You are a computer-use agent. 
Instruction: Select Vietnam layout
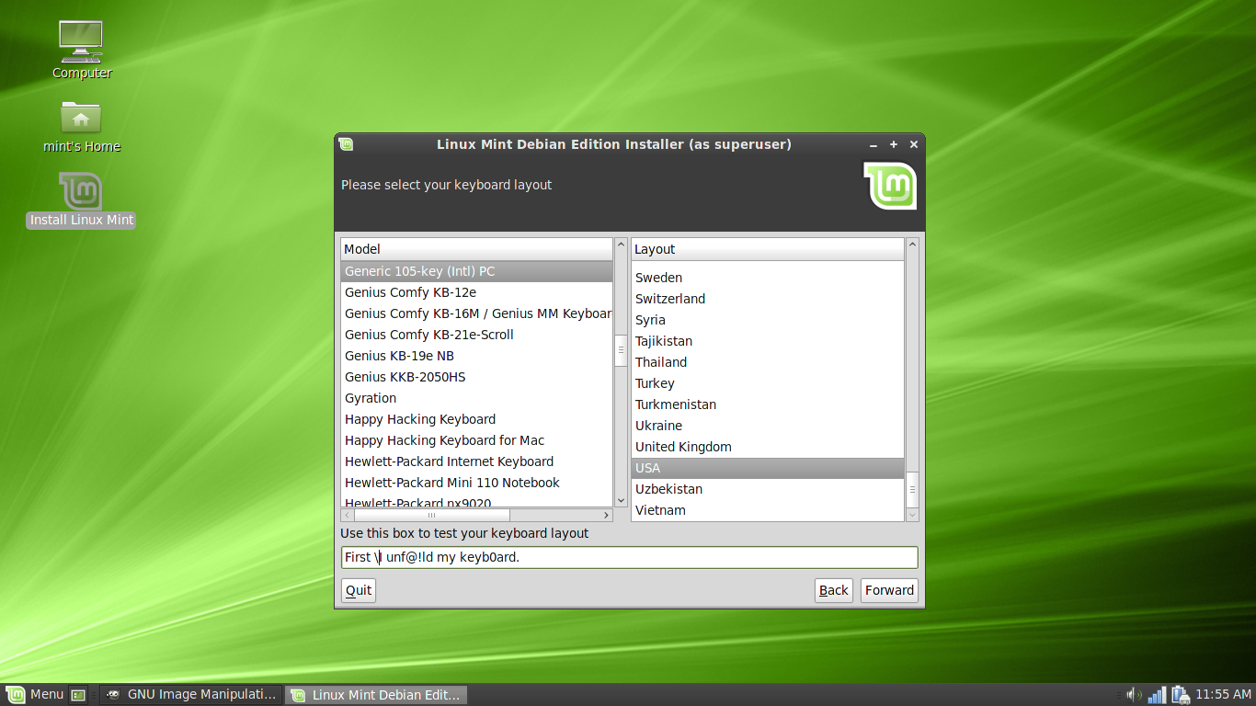tap(768, 510)
